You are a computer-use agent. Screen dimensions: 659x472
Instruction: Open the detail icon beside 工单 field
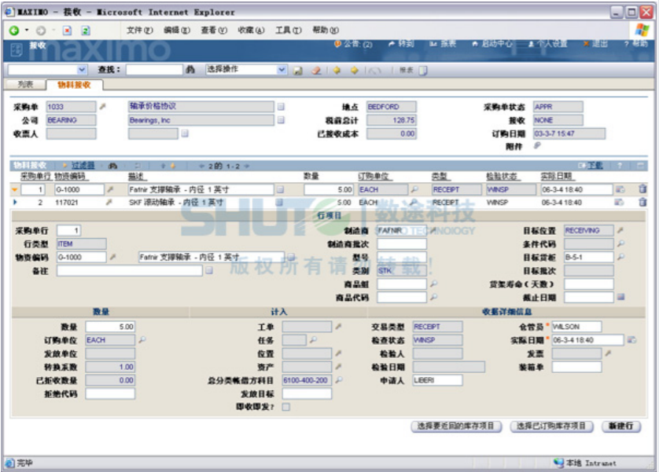pos(338,327)
